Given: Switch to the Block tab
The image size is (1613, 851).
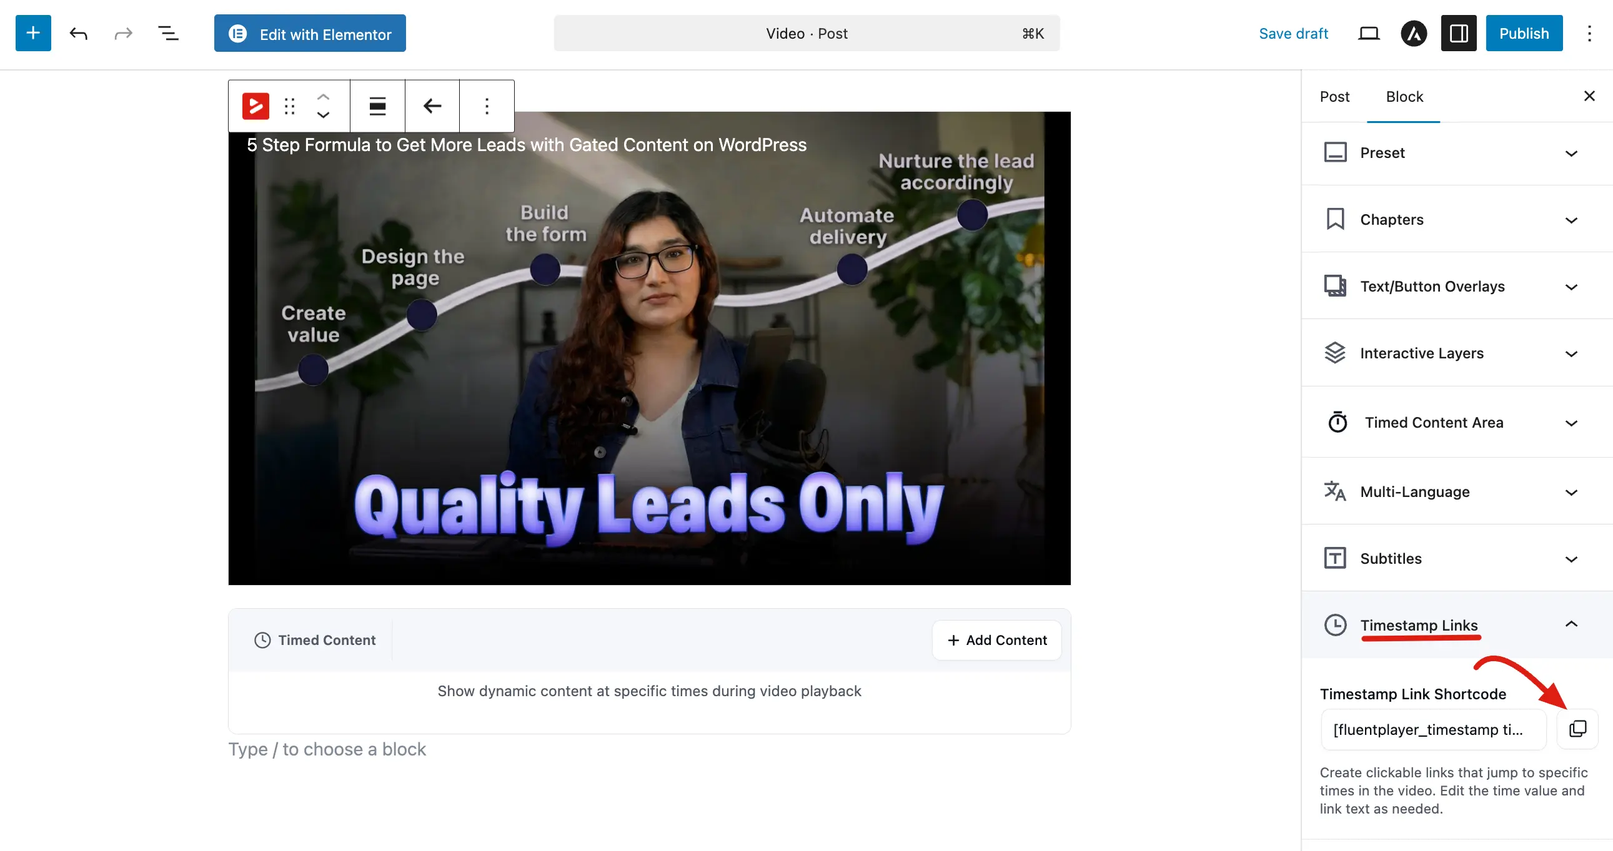Looking at the screenshot, I should coord(1404,96).
